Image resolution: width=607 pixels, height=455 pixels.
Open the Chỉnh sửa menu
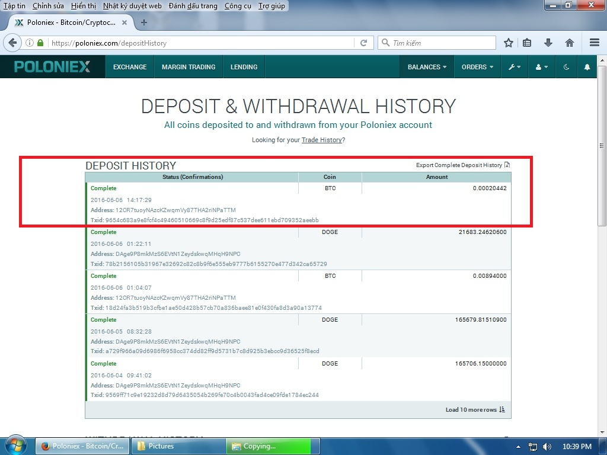pos(48,6)
